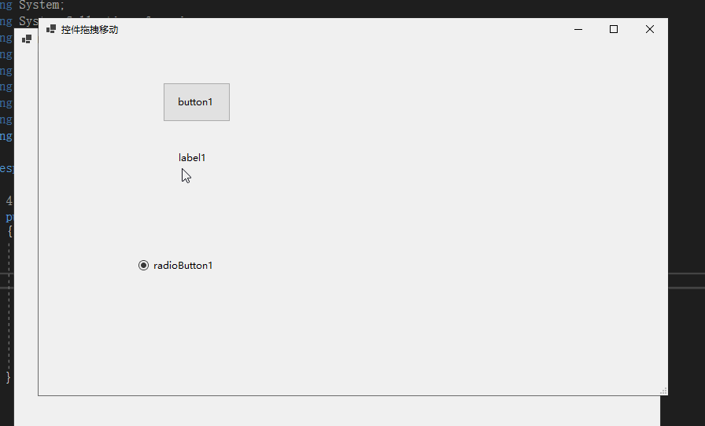Click the opening curly brace in code

10,232
